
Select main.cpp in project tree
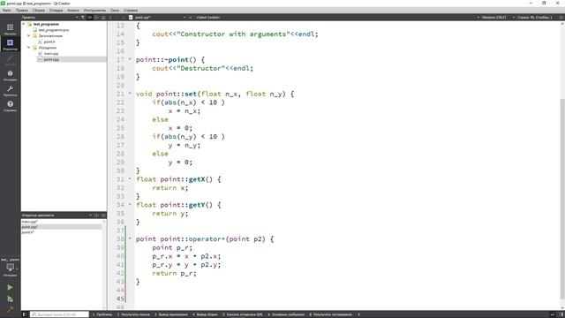tap(51, 53)
